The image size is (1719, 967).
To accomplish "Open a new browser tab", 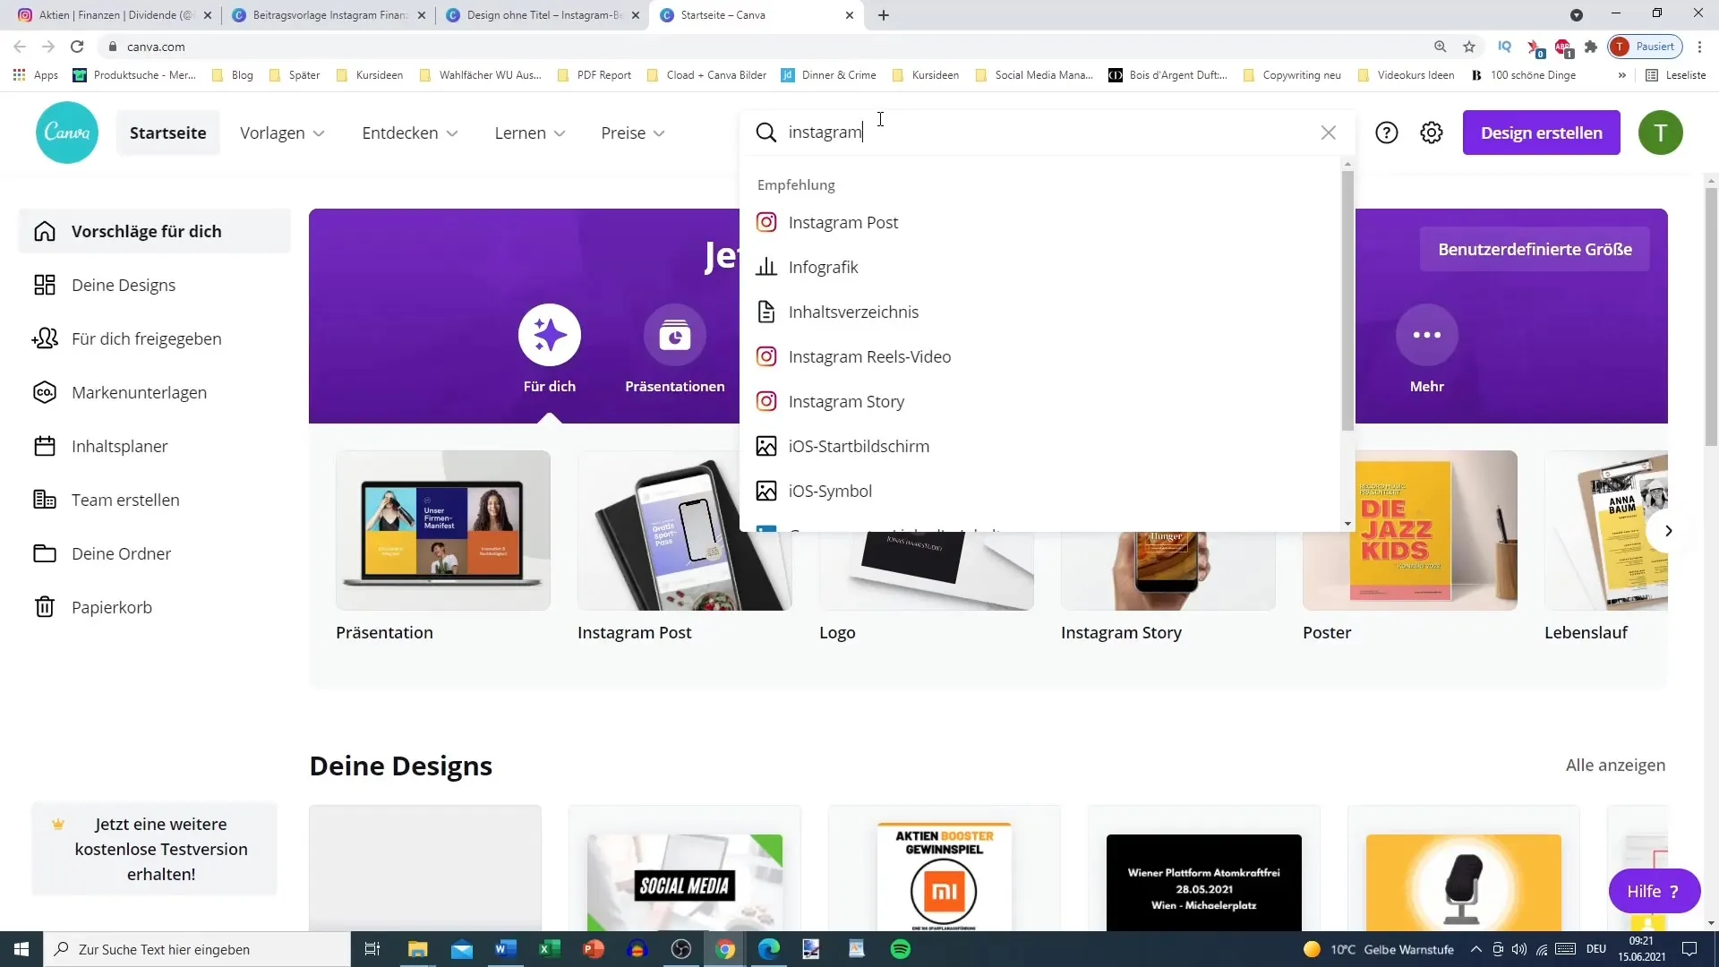I will [884, 15].
